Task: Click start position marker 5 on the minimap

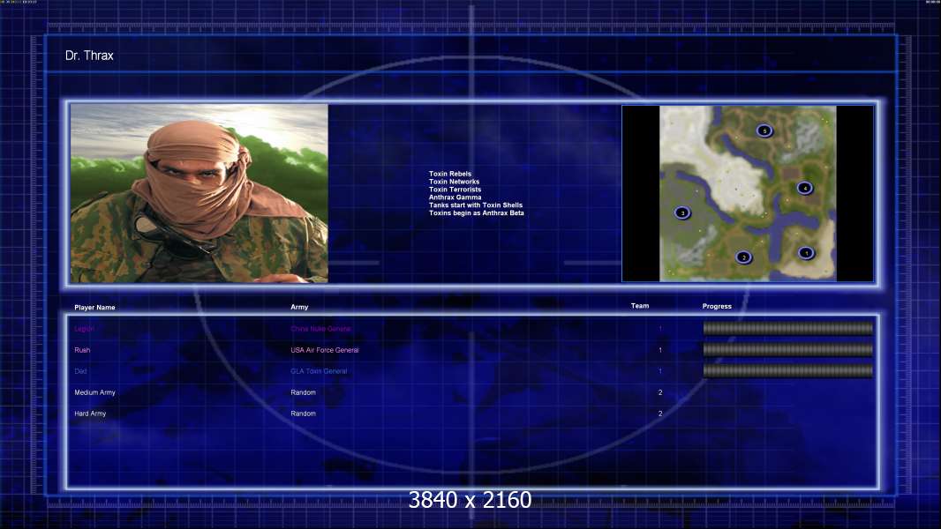Action: 764,130
